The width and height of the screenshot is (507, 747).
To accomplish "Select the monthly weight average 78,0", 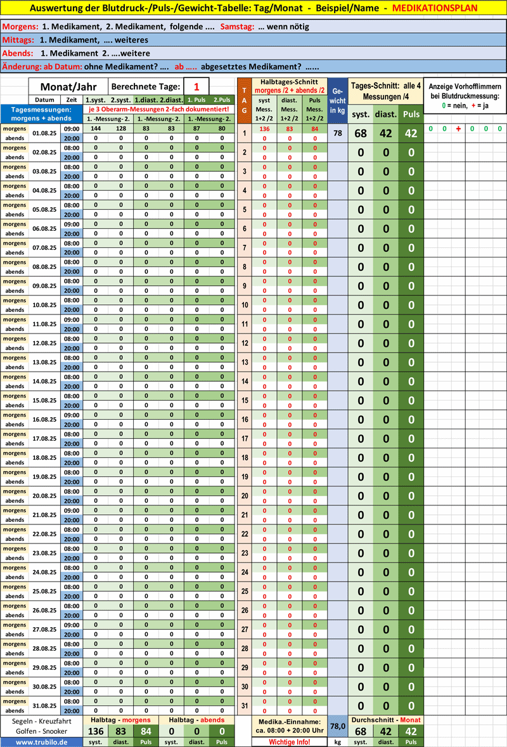I will 338,727.
